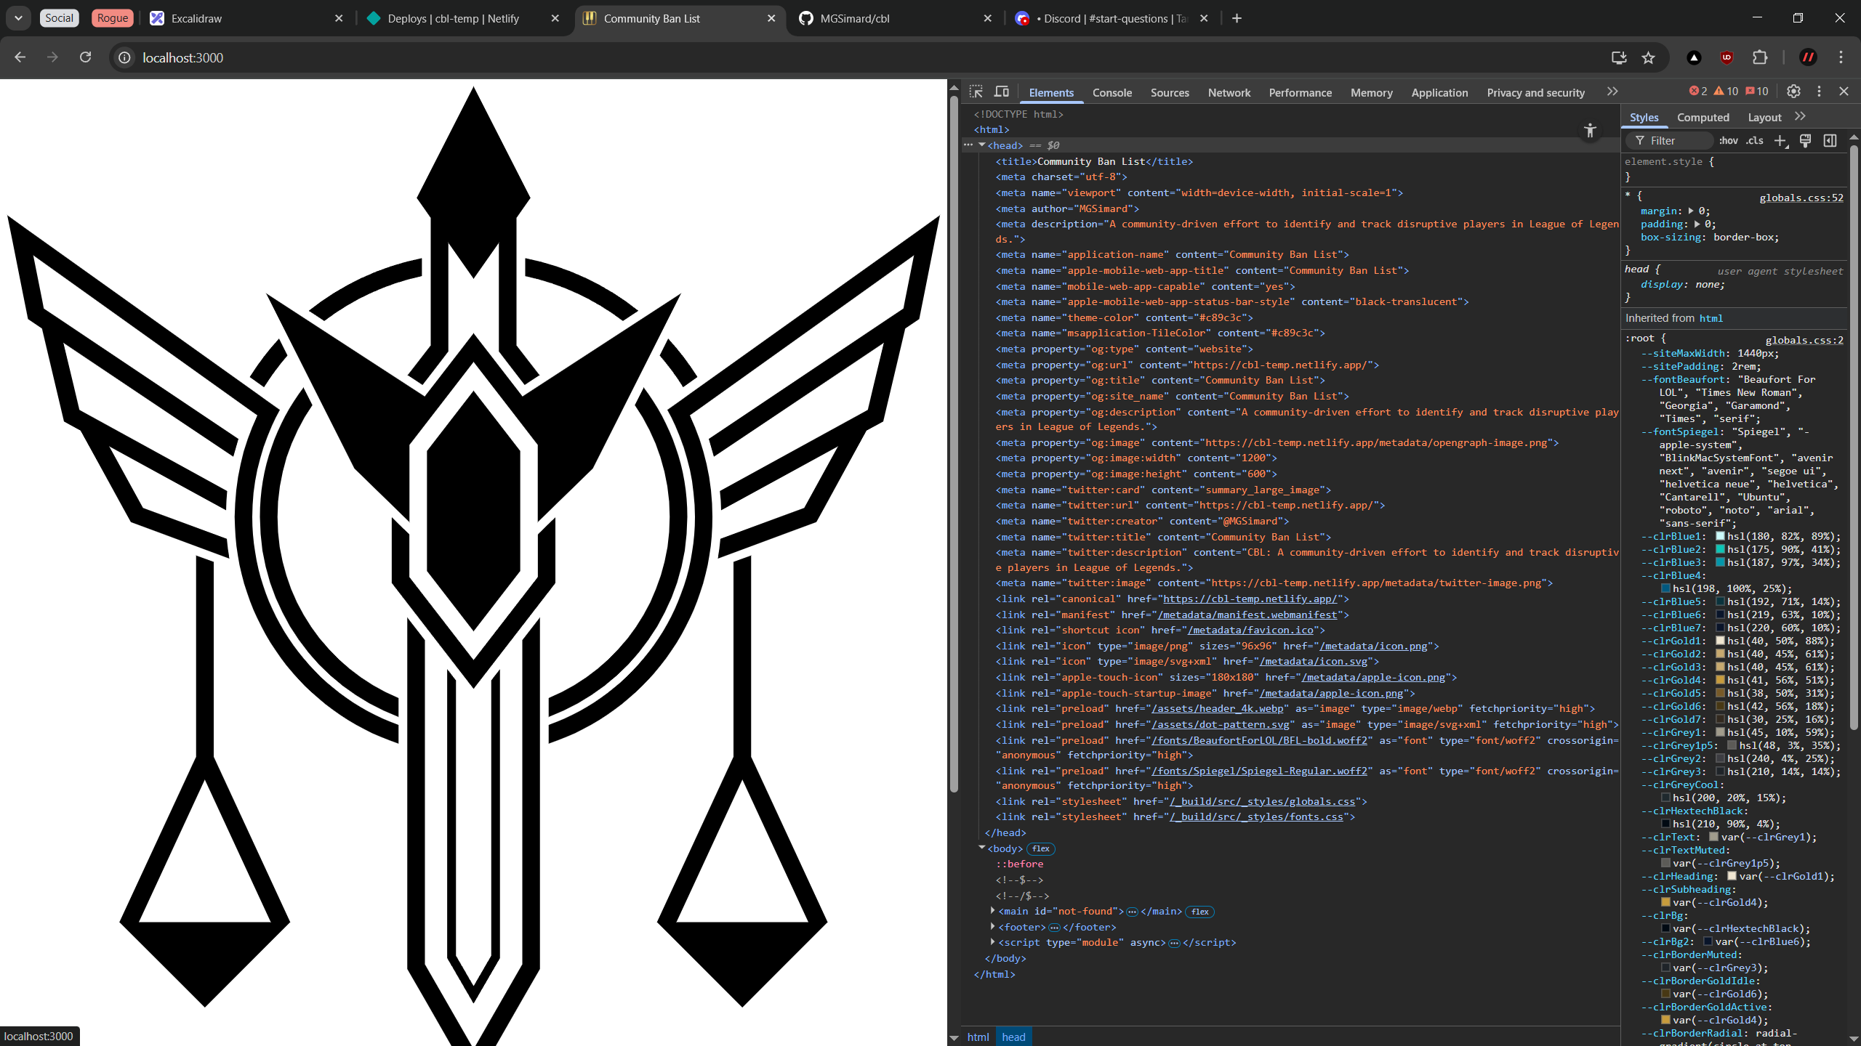Click the --clrGrey1 color swatch
The width and height of the screenshot is (1861, 1046).
tap(1721, 732)
